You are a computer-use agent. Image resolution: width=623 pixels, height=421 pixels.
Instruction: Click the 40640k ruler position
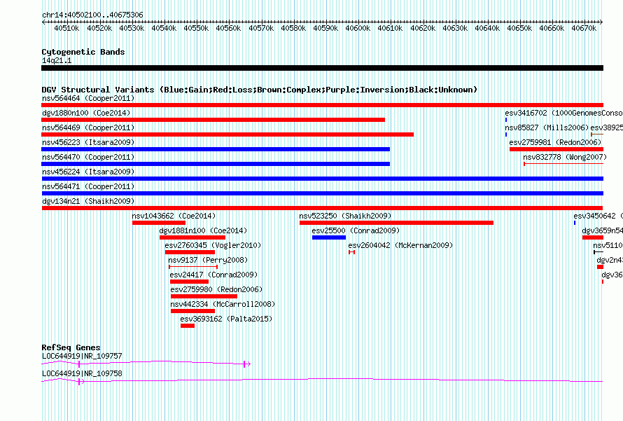(x=487, y=28)
